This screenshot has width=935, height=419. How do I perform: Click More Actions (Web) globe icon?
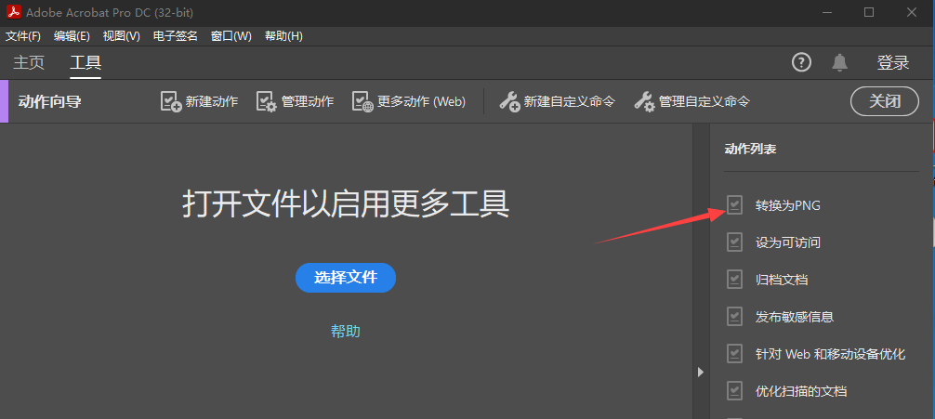362,101
